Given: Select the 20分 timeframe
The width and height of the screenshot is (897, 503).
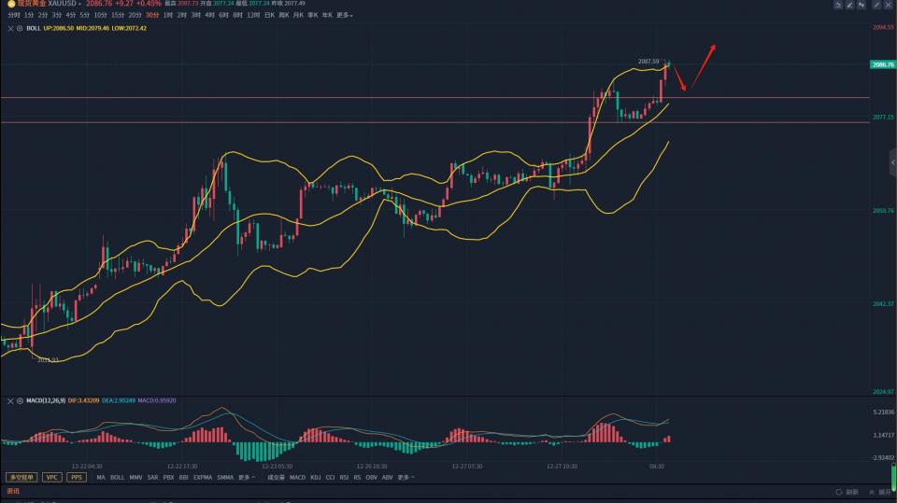Looking at the screenshot, I should [135, 16].
